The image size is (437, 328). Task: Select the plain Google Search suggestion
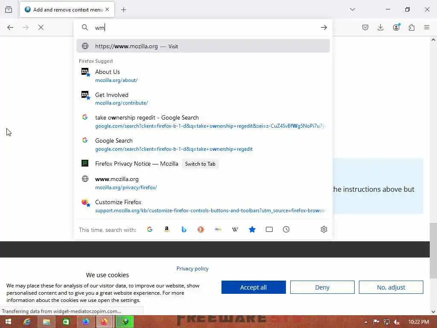[x=203, y=144]
